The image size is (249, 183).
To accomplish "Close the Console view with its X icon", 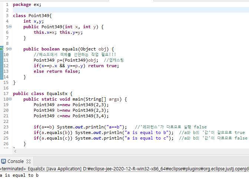I will click(29, 161).
